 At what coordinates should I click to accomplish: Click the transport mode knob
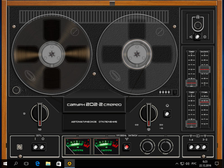coord(149,113)
